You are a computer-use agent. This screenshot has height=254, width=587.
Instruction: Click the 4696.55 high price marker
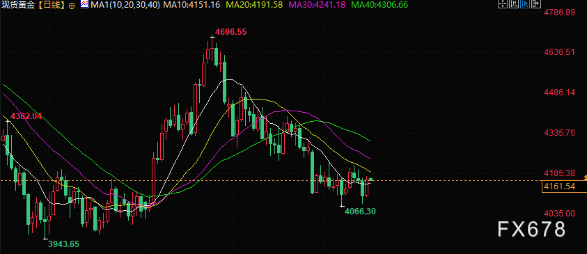tap(231, 32)
